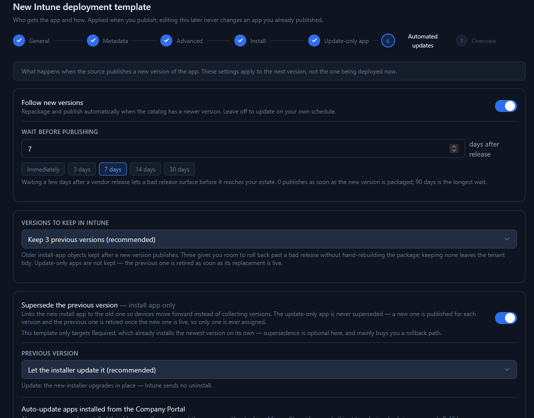Screen dimensions: 534x418
Task: Select the 7 days preset
Action: click(x=113, y=169)
